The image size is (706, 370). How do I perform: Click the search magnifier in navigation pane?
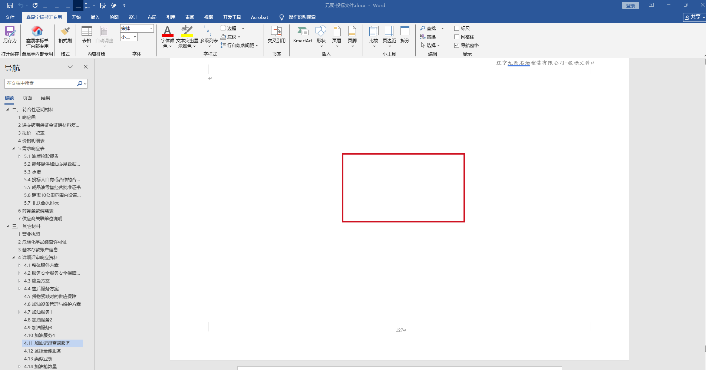pos(80,83)
